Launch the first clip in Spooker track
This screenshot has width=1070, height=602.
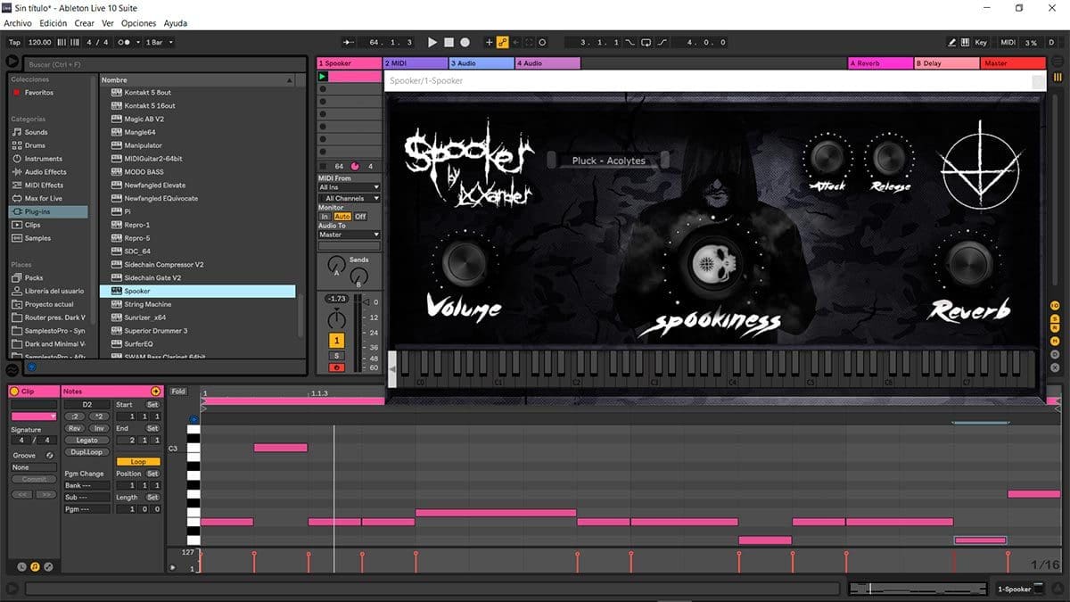coord(323,77)
